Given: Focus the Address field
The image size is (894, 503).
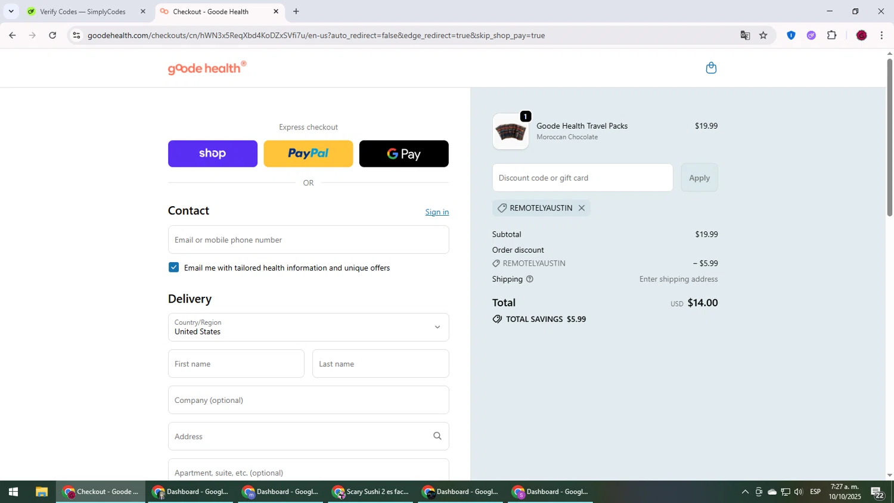Looking at the screenshot, I should pyautogui.click(x=308, y=436).
